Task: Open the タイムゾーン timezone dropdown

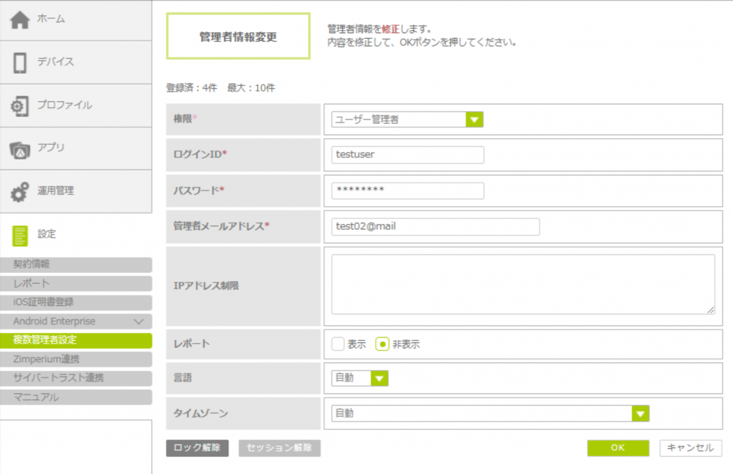Action: click(x=640, y=413)
